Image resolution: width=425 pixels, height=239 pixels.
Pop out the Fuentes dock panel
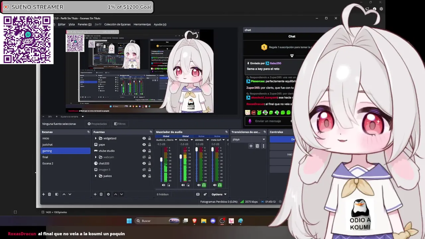[x=151, y=132]
